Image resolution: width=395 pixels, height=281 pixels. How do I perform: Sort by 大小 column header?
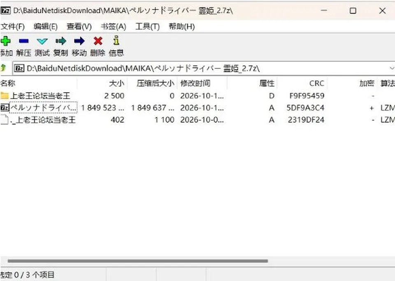pos(102,83)
